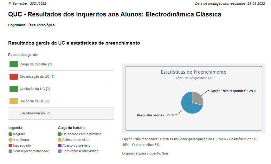Click the green Carga de trabalho status square
Screen dimensions: 271x164
14,64
